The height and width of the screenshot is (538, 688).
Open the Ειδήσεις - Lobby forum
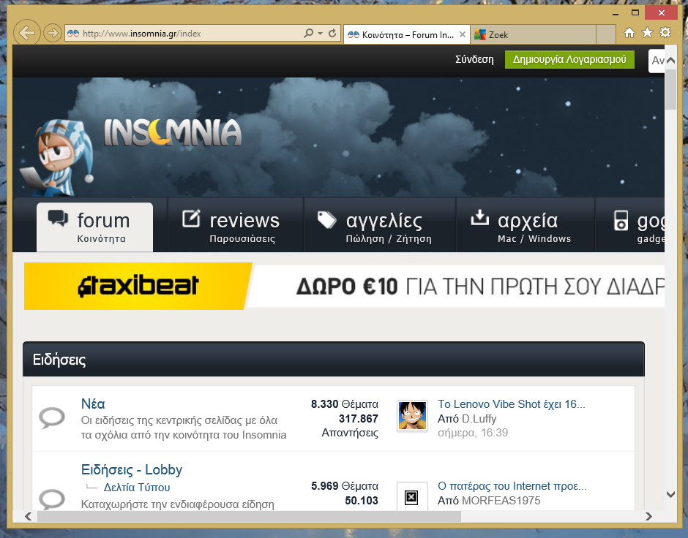tap(132, 470)
